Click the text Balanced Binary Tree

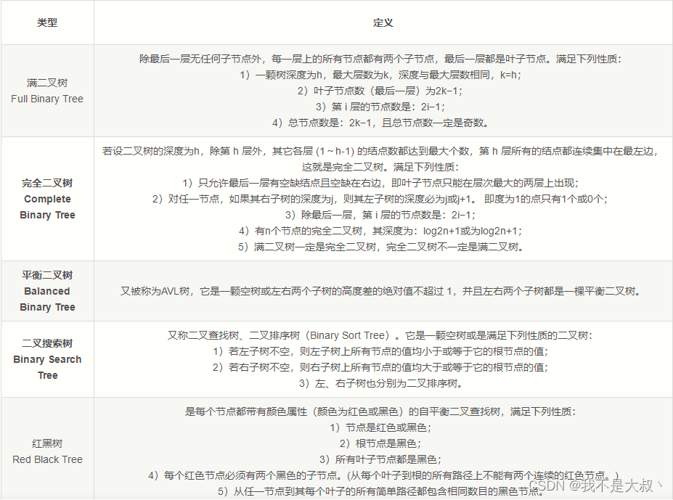[x=47, y=299]
